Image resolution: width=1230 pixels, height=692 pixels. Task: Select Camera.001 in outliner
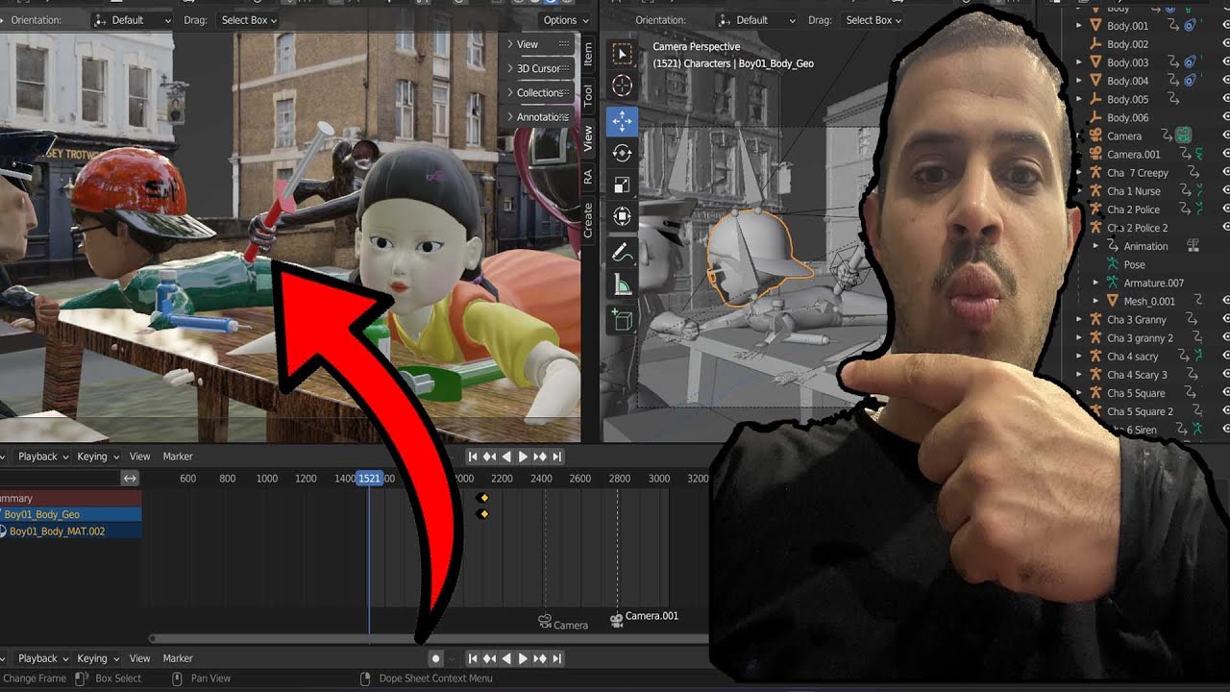coord(1133,155)
